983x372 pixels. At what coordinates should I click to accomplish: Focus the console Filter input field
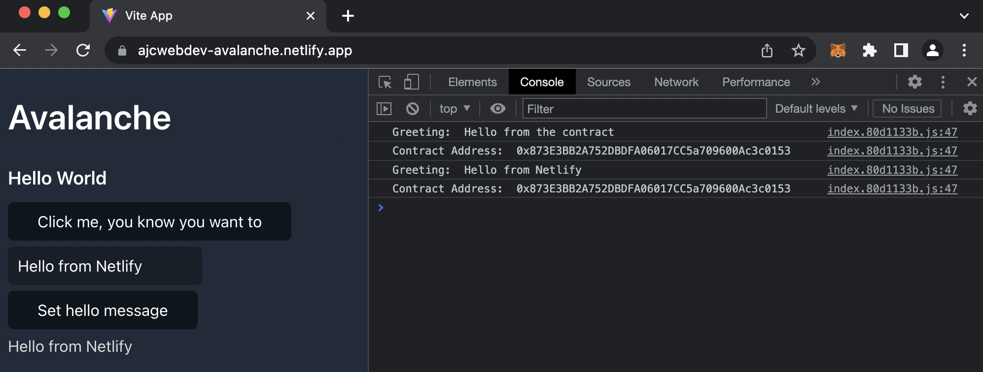coord(644,109)
